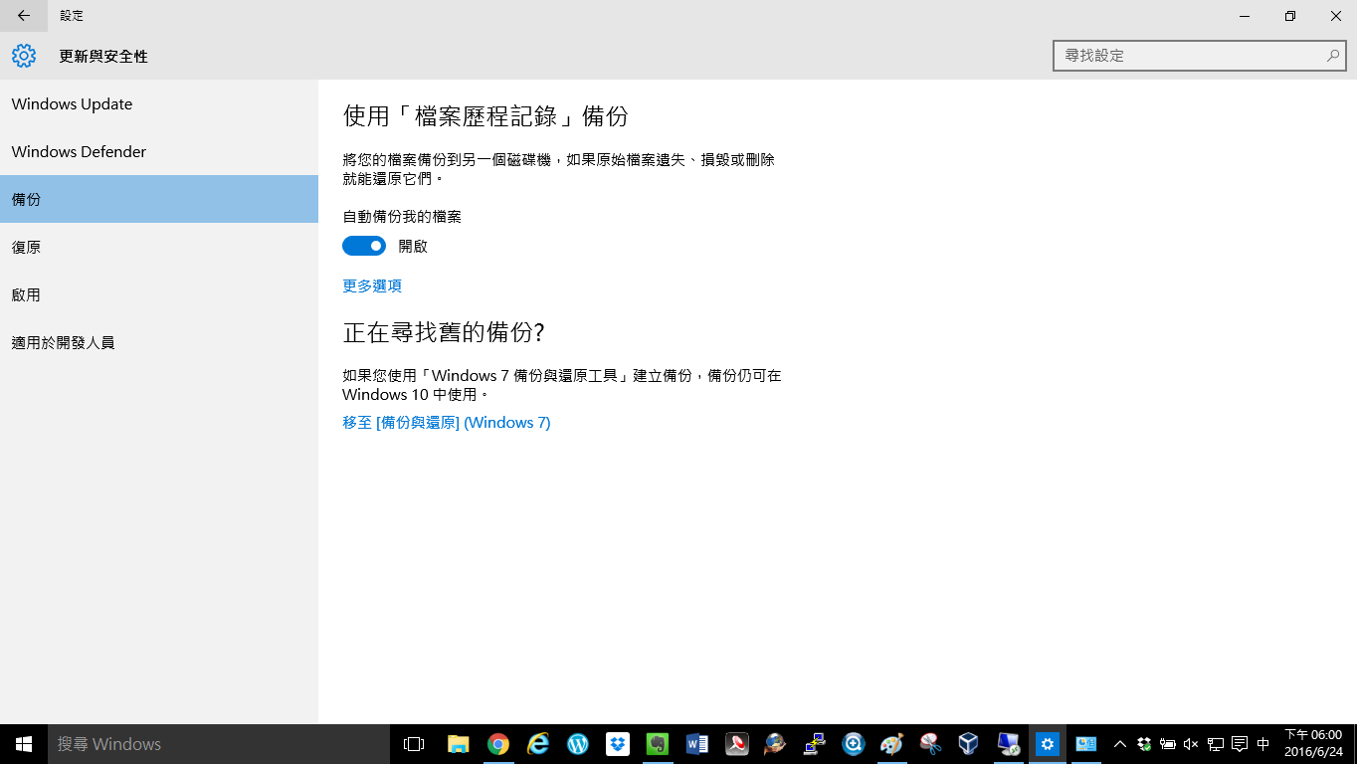Open the WordPress app on taskbar

point(578,744)
